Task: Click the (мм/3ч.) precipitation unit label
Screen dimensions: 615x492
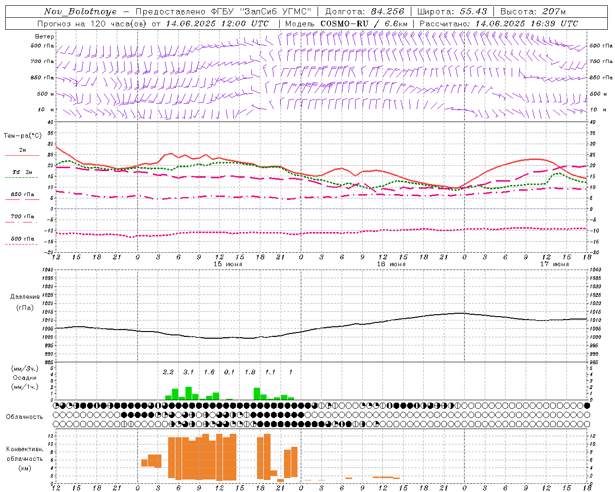Action: (25, 369)
